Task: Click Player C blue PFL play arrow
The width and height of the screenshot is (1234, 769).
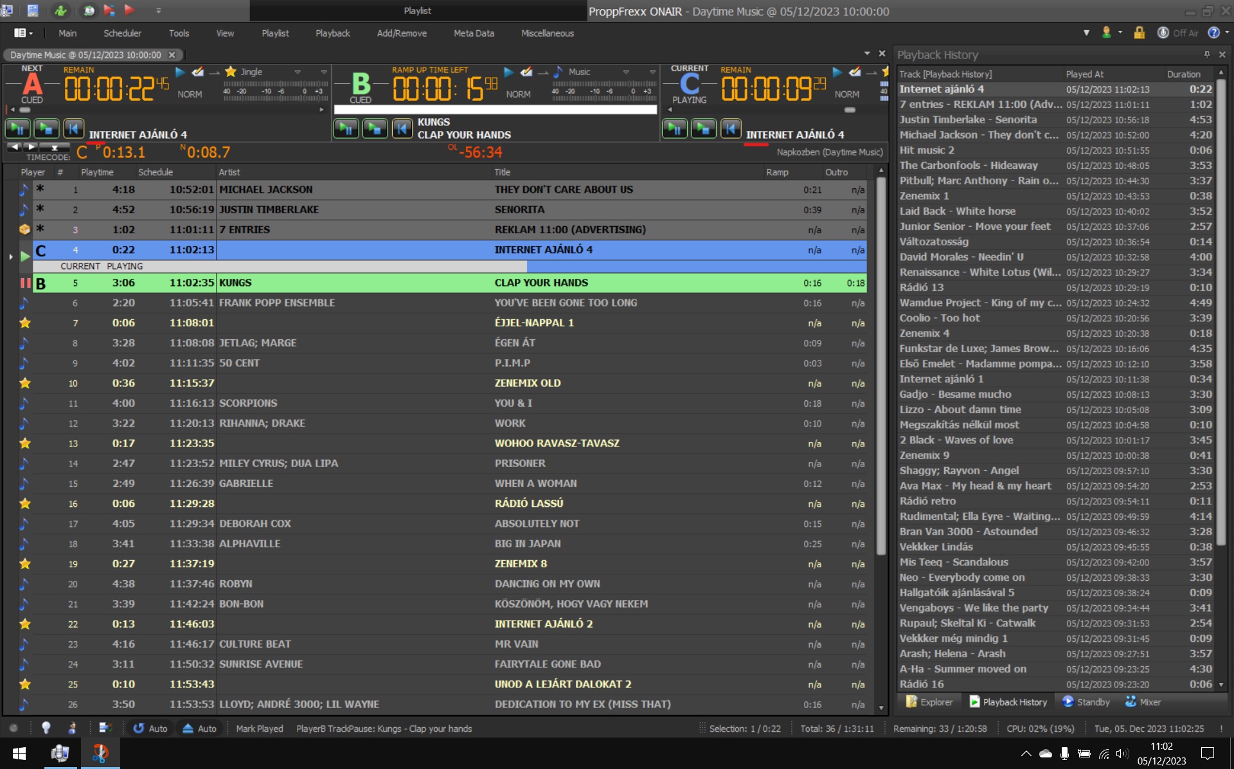Action: pos(837,72)
